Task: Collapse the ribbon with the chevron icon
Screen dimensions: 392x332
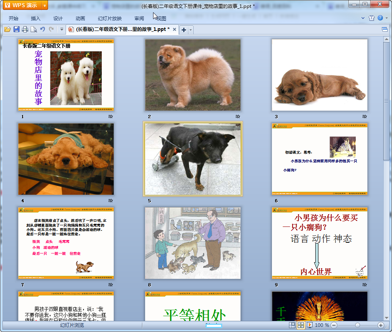Action: 363,18
